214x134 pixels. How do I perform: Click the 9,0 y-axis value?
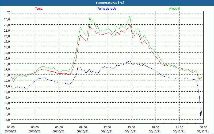coord(8,97)
